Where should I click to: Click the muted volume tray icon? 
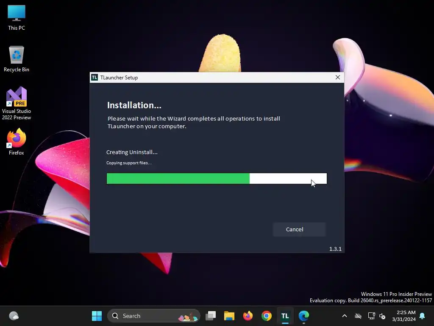point(382,316)
